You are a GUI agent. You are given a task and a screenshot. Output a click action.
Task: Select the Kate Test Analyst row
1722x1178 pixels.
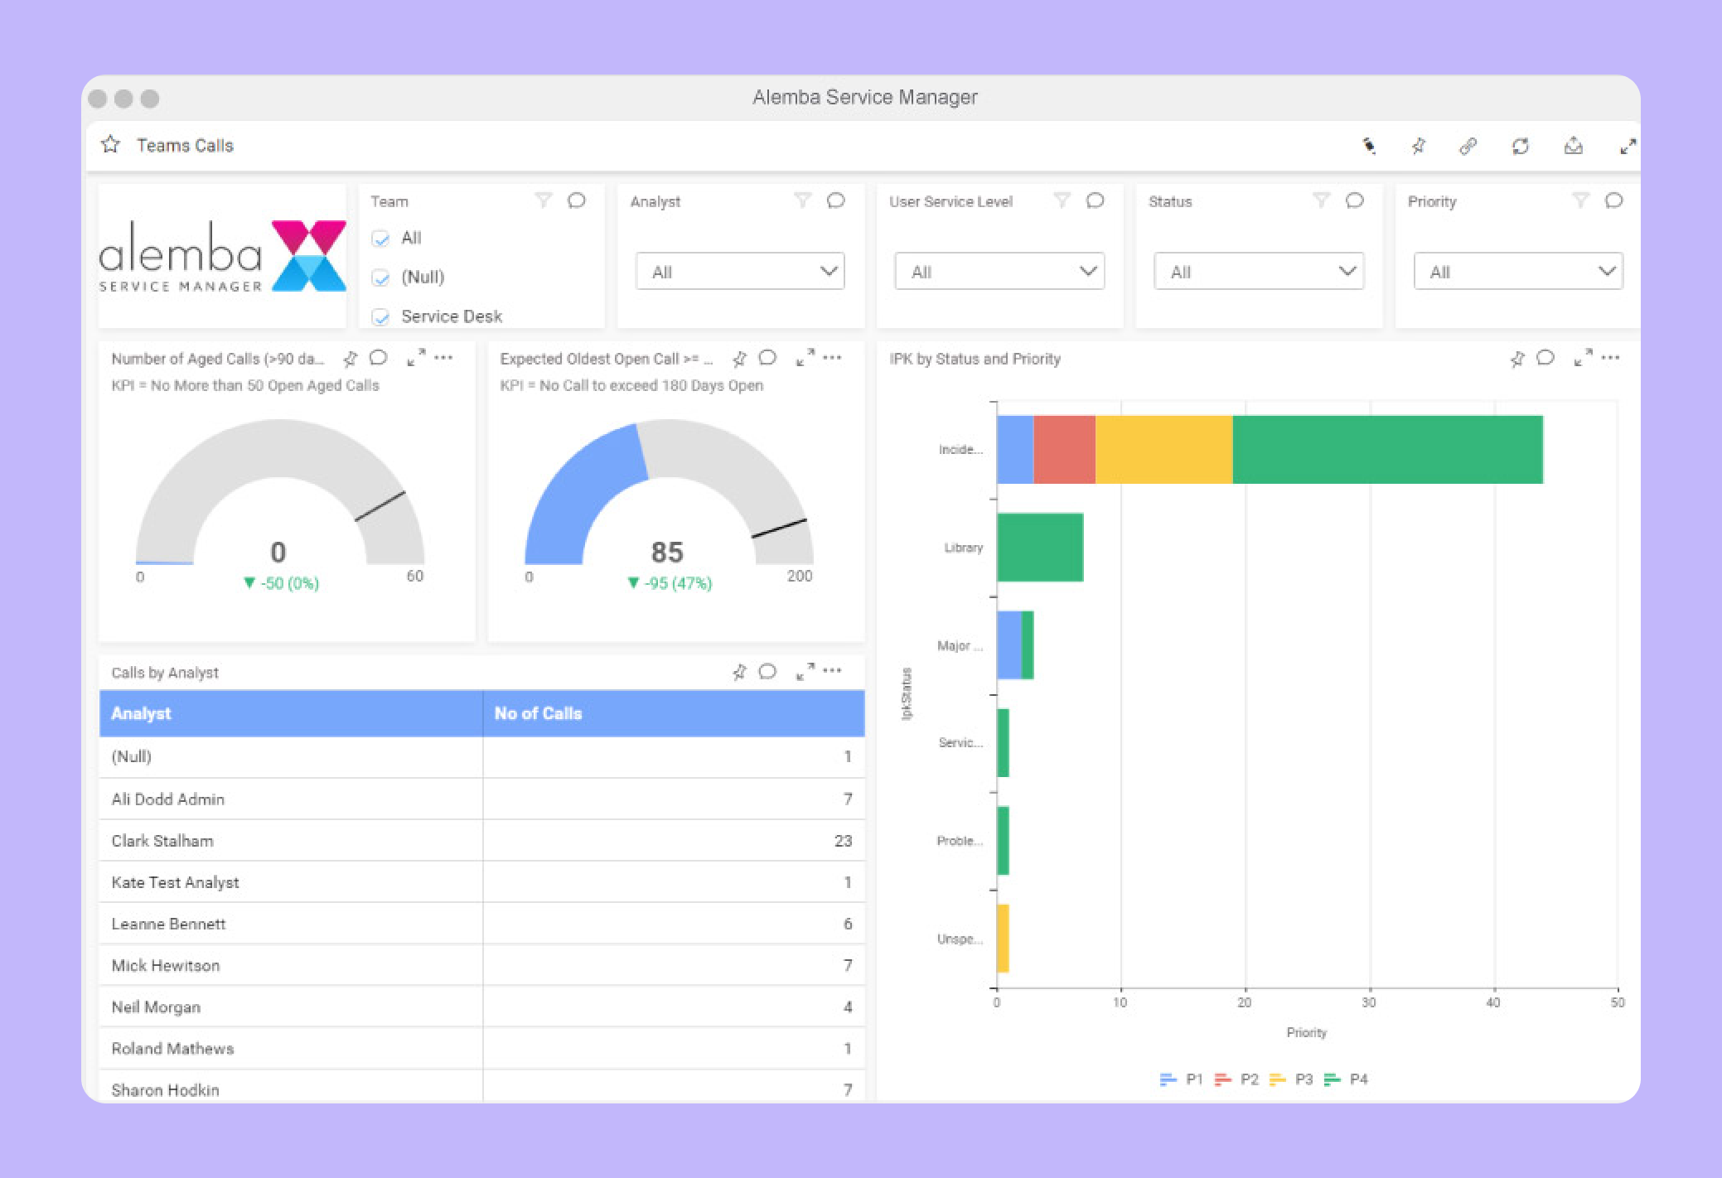click(481, 882)
